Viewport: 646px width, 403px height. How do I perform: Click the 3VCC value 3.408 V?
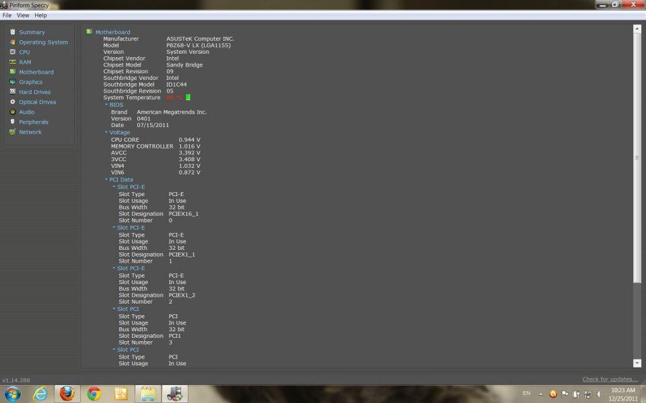190,159
